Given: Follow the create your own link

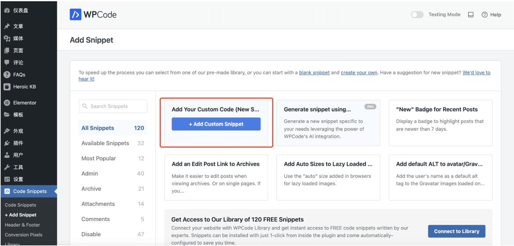Looking at the screenshot, I should (x=359, y=73).
